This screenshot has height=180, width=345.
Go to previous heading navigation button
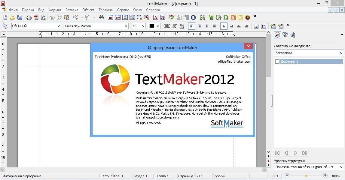pyautogui.click(x=286, y=153)
